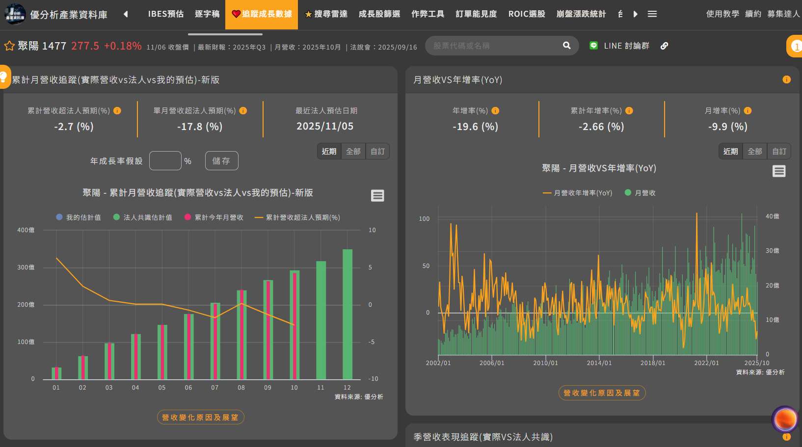Open chart menu for 累計月營收追蹤 chart

[x=377, y=196]
